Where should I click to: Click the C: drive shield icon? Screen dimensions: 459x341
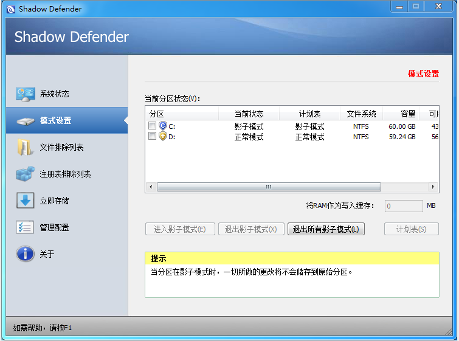(162, 126)
